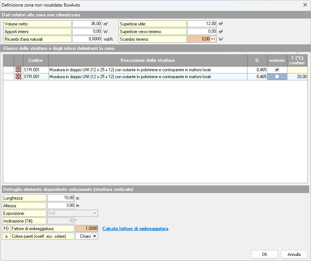The width and height of the screenshot is (311, 261).
Task: Click the Codice column header
Action: (36, 60)
